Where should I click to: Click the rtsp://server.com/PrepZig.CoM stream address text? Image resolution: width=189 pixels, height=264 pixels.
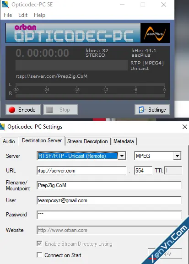click(x=52, y=76)
